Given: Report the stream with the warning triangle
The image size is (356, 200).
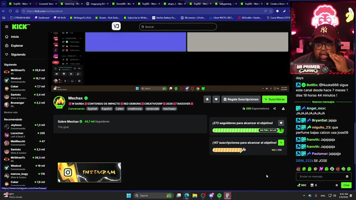Looking at the screenshot, I should pos(283,109).
